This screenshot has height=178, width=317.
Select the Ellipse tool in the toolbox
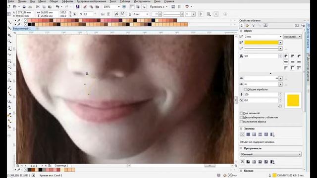pyautogui.click(x=9, y=67)
